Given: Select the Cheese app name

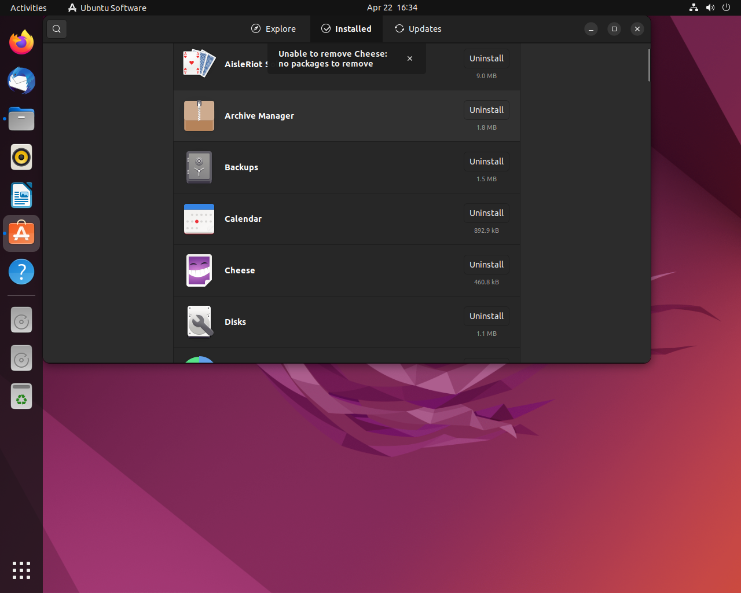Looking at the screenshot, I should coord(240,270).
